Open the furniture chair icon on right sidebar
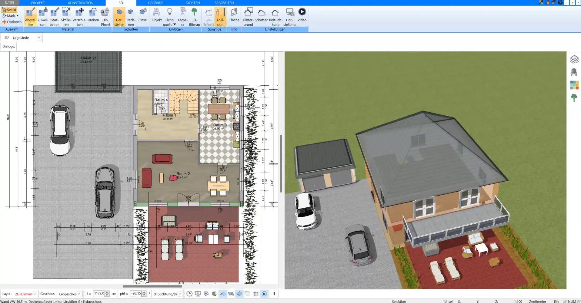This screenshot has height=303, width=581. click(x=574, y=72)
